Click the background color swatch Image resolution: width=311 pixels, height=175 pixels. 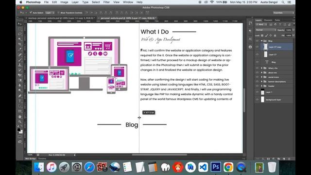pos(21,132)
